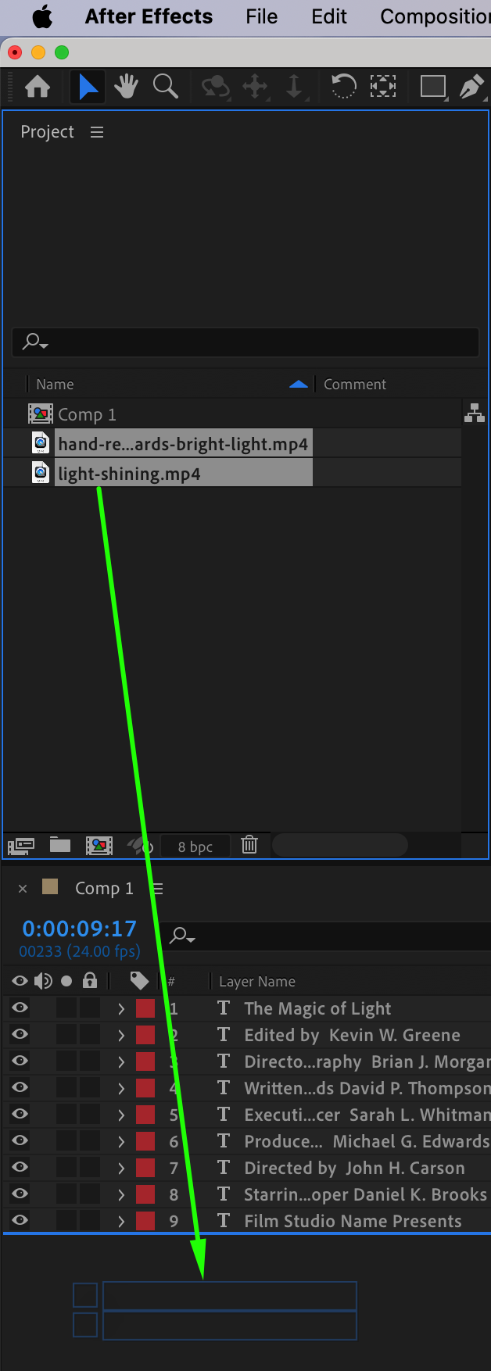Click the 8 bpc color depth button
The image size is (491, 1371).
195,847
